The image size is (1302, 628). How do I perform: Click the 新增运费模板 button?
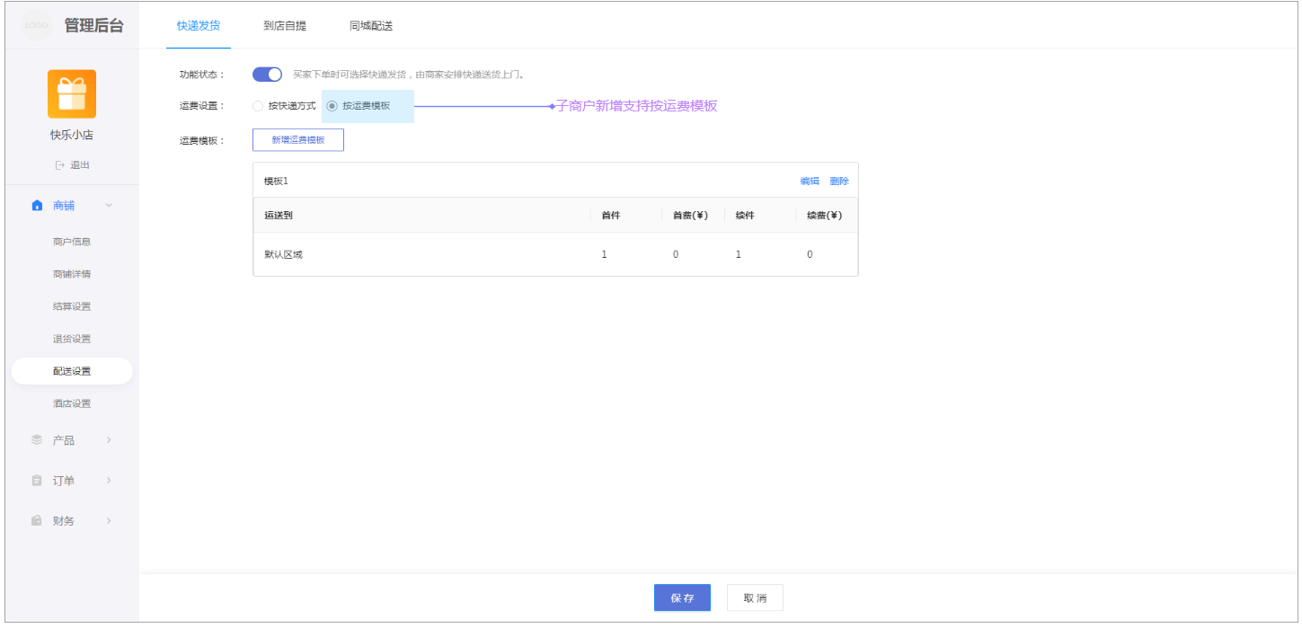click(x=297, y=140)
